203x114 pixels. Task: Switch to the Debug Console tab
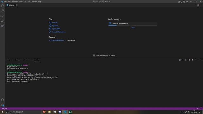(27, 60)
